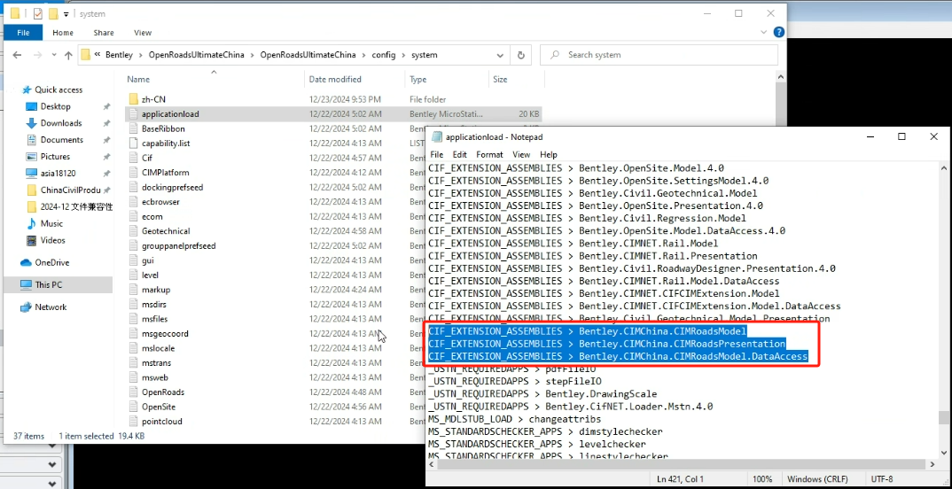952x489 pixels.
Task: Open Pictures icon in sidebar
Action: [x=32, y=156]
